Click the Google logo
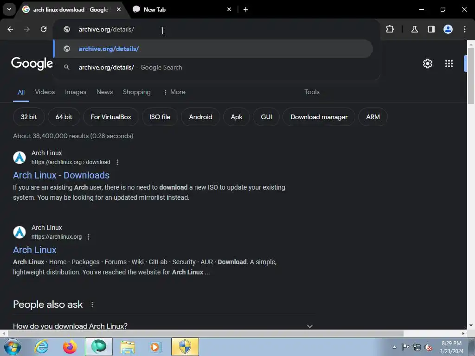Image resolution: width=475 pixels, height=356 pixels. point(32,64)
